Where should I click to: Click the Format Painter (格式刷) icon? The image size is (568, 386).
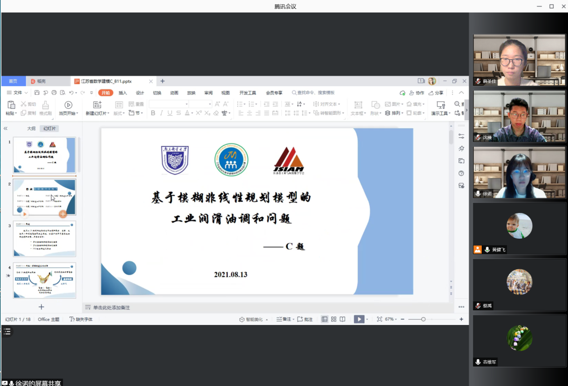pos(45,105)
